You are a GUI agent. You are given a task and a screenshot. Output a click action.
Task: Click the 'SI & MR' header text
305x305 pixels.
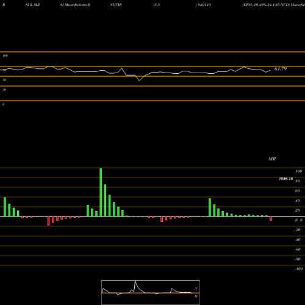[32, 5]
